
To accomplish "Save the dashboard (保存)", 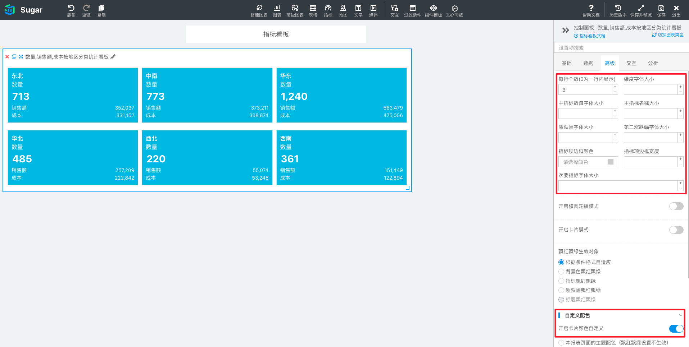I will pos(661,10).
